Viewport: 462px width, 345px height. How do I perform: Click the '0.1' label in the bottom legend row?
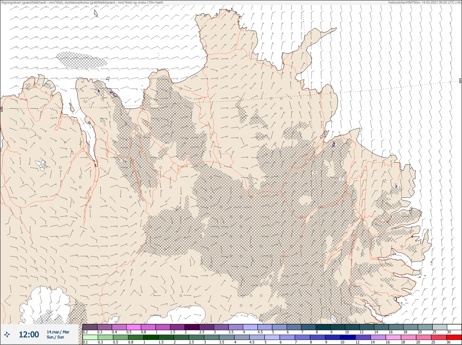[85, 342]
